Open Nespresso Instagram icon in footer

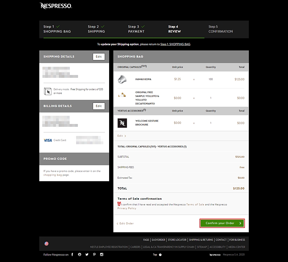point(102,255)
